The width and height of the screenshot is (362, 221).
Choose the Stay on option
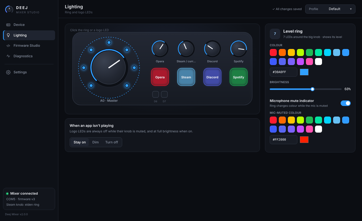80,142
